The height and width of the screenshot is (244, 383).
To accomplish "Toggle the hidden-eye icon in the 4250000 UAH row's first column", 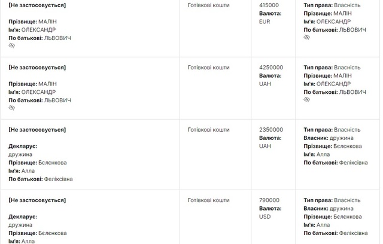I will point(11,108).
